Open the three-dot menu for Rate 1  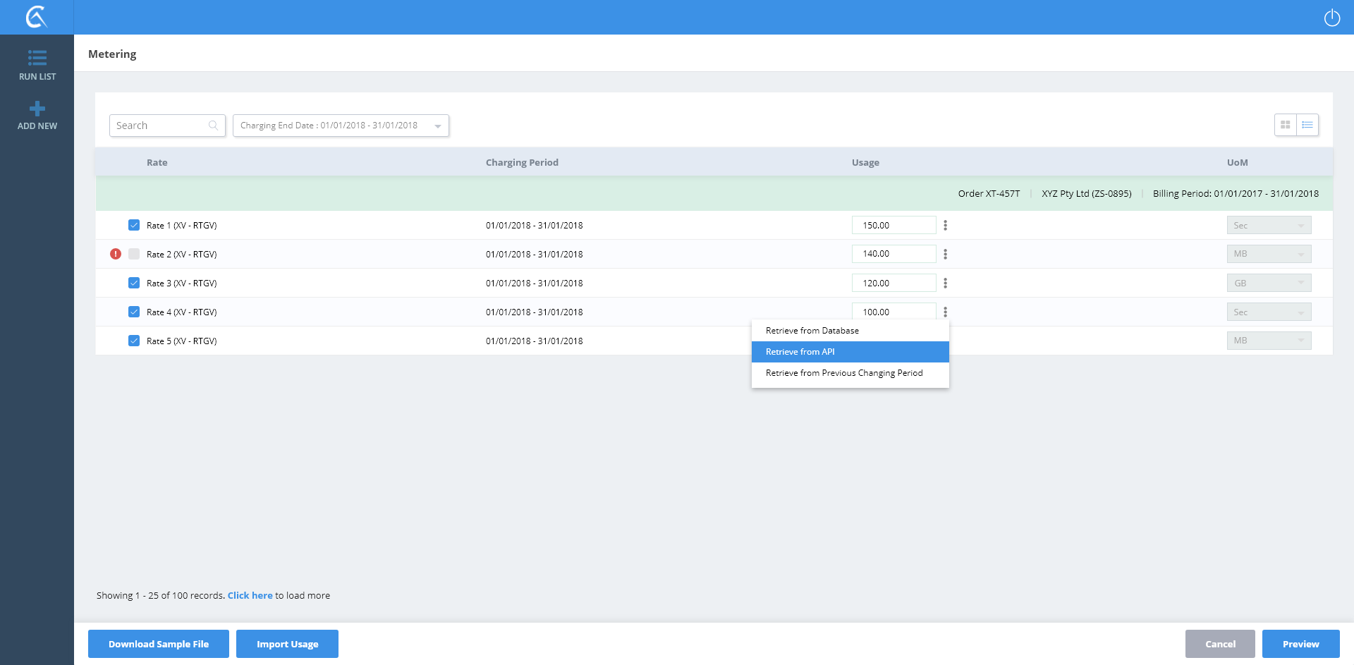click(x=945, y=226)
